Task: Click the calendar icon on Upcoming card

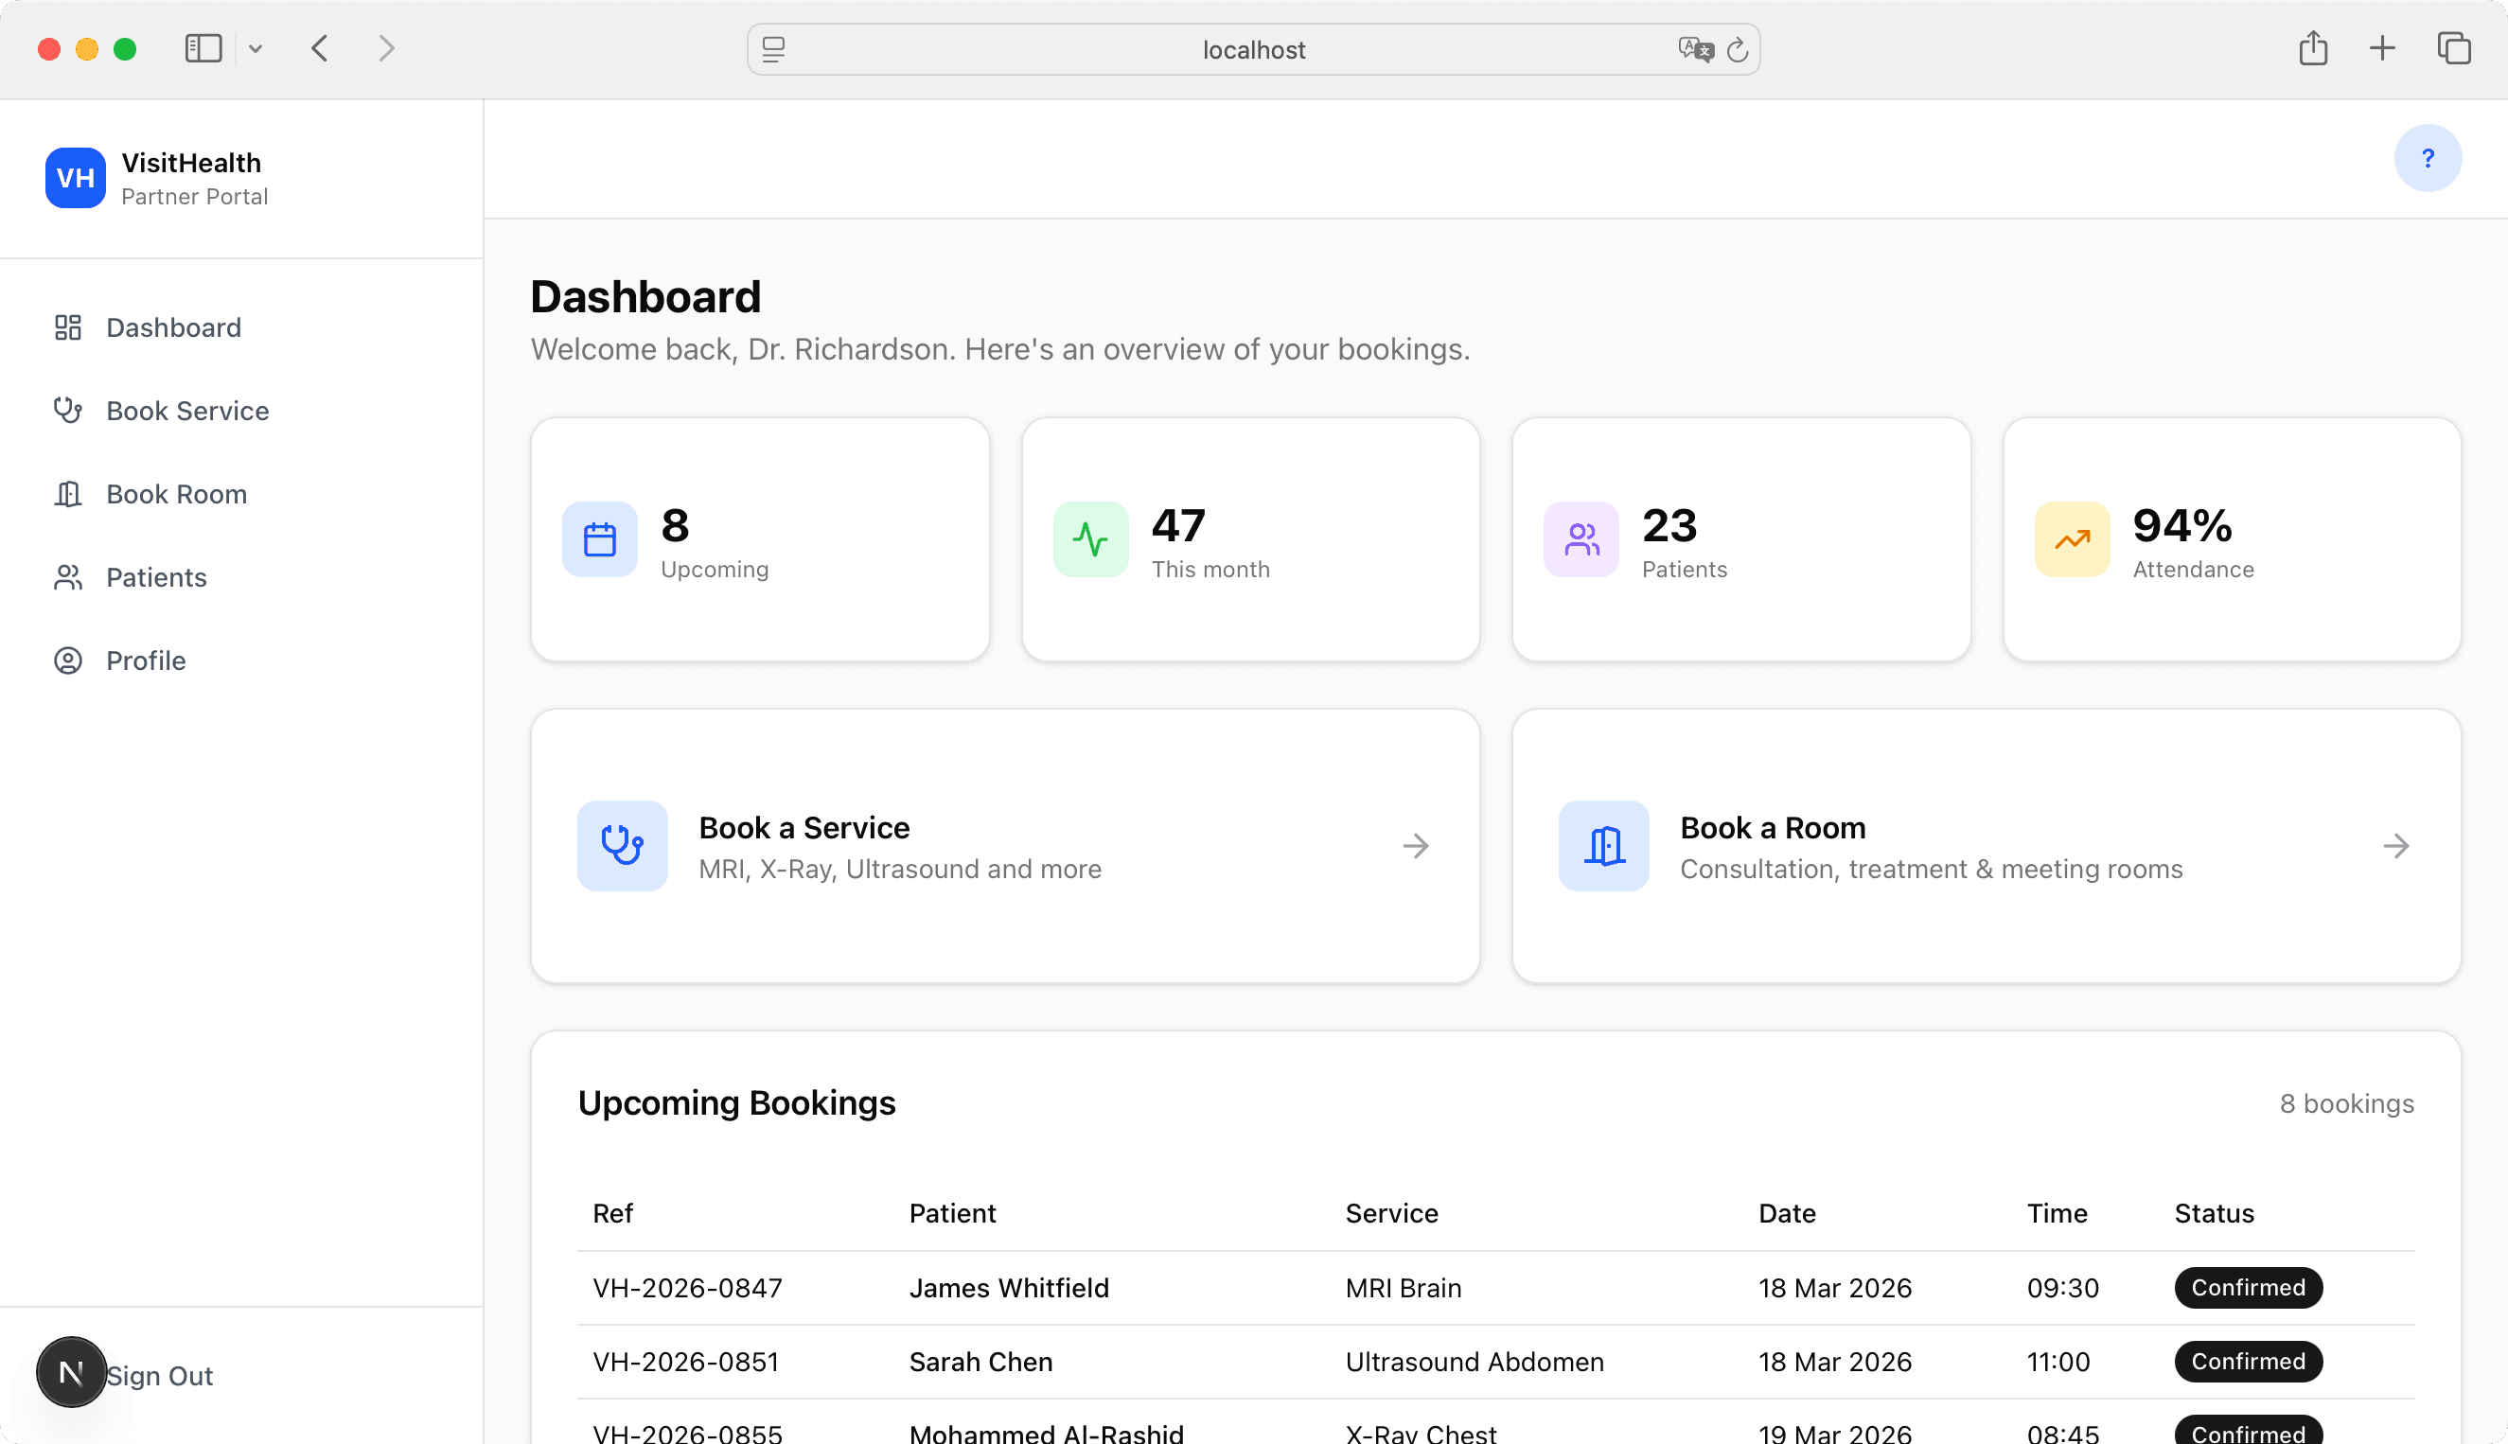Action: [x=600, y=539]
